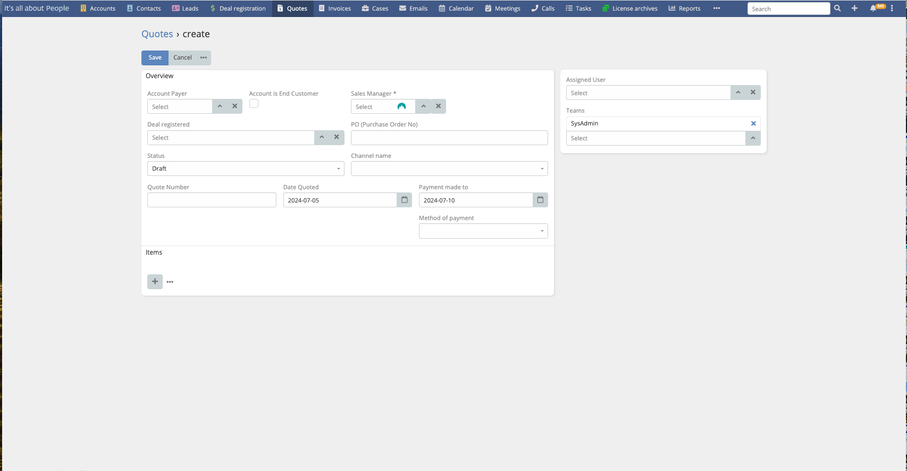Screen dimensions: 907x471
Task: Expand the Channel name dropdown
Action: (449, 169)
